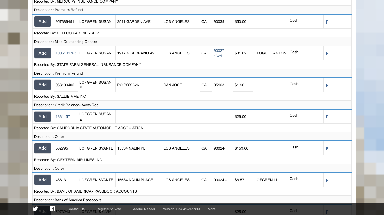Open Register to Vote footer link
Viewport: 384px width, 215px height.
click(x=109, y=209)
